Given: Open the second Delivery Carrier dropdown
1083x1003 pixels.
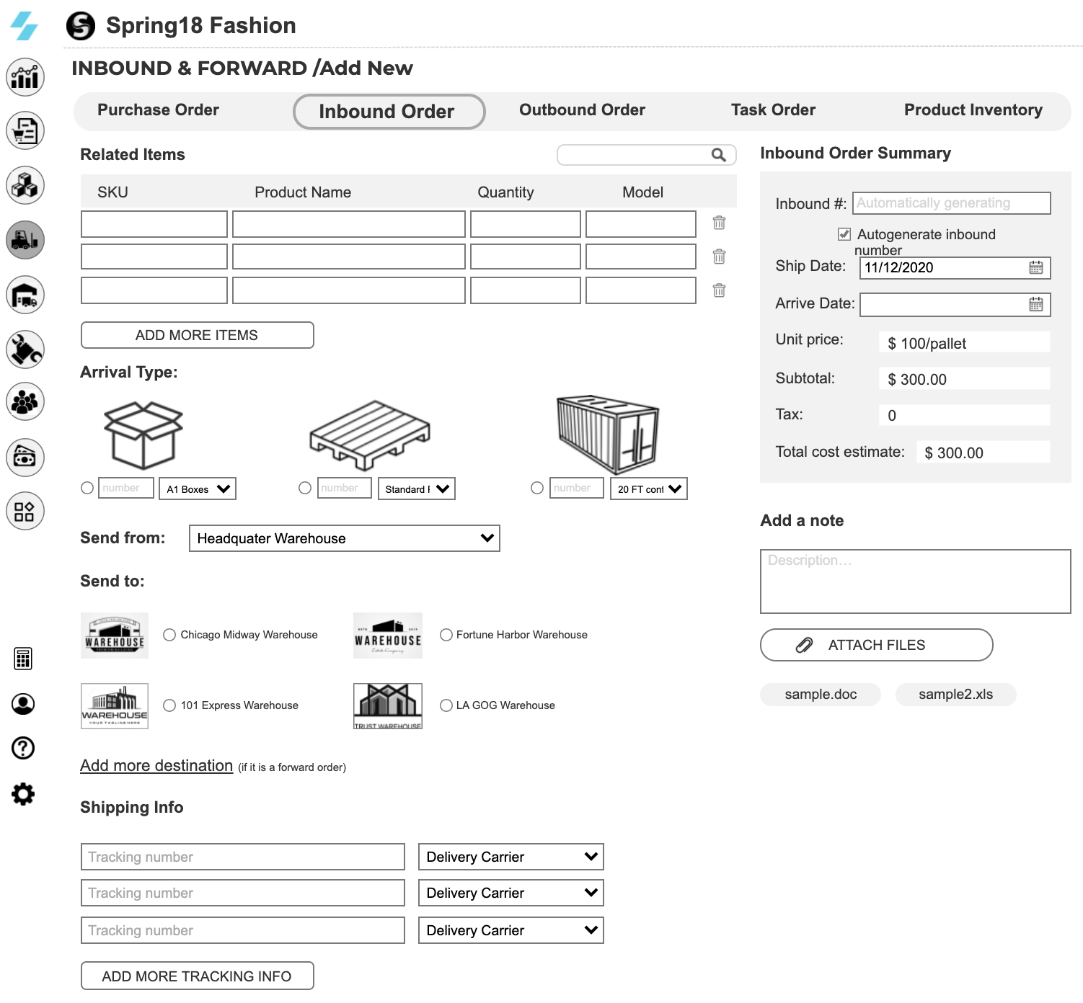Looking at the screenshot, I should click(511, 893).
